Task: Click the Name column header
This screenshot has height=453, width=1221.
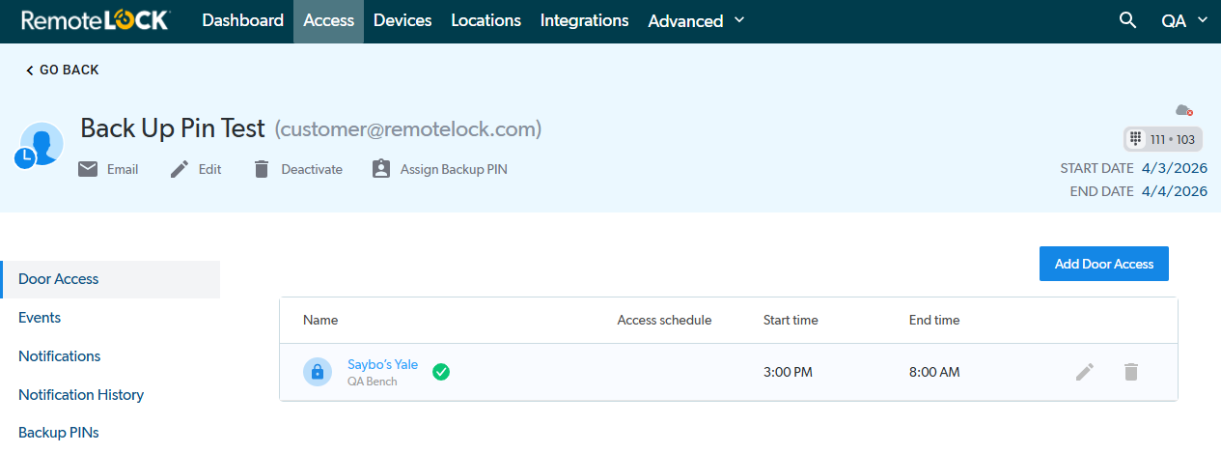Action: (x=320, y=320)
